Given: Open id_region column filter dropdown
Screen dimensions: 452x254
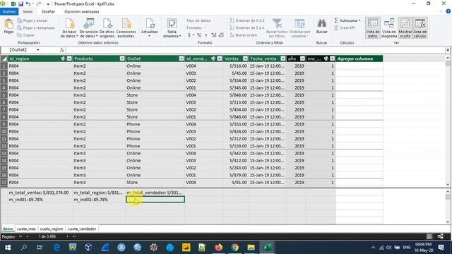Looking at the screenshot, I should coord(69,59).
